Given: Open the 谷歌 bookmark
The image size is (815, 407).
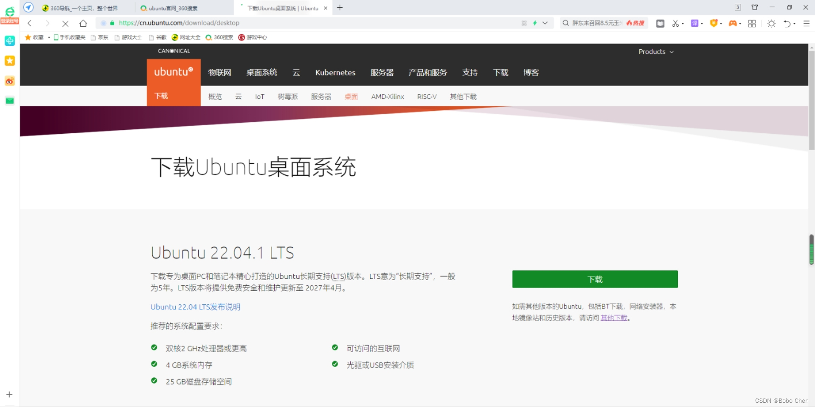Looking at the screenshot, I should pyautogui.click(x=157, y=37).
